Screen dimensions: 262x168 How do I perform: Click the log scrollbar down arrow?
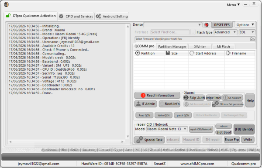point(128,137)
